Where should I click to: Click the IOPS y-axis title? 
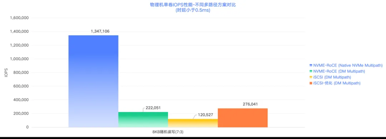coord(6,73)
